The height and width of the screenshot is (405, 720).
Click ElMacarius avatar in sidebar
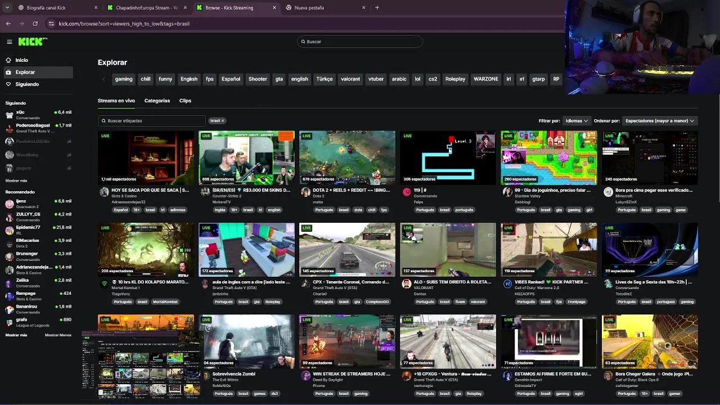coord(10,243)
